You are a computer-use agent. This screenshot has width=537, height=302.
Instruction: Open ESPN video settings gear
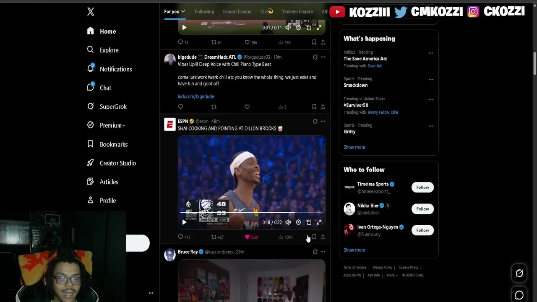tap(298, 222)
